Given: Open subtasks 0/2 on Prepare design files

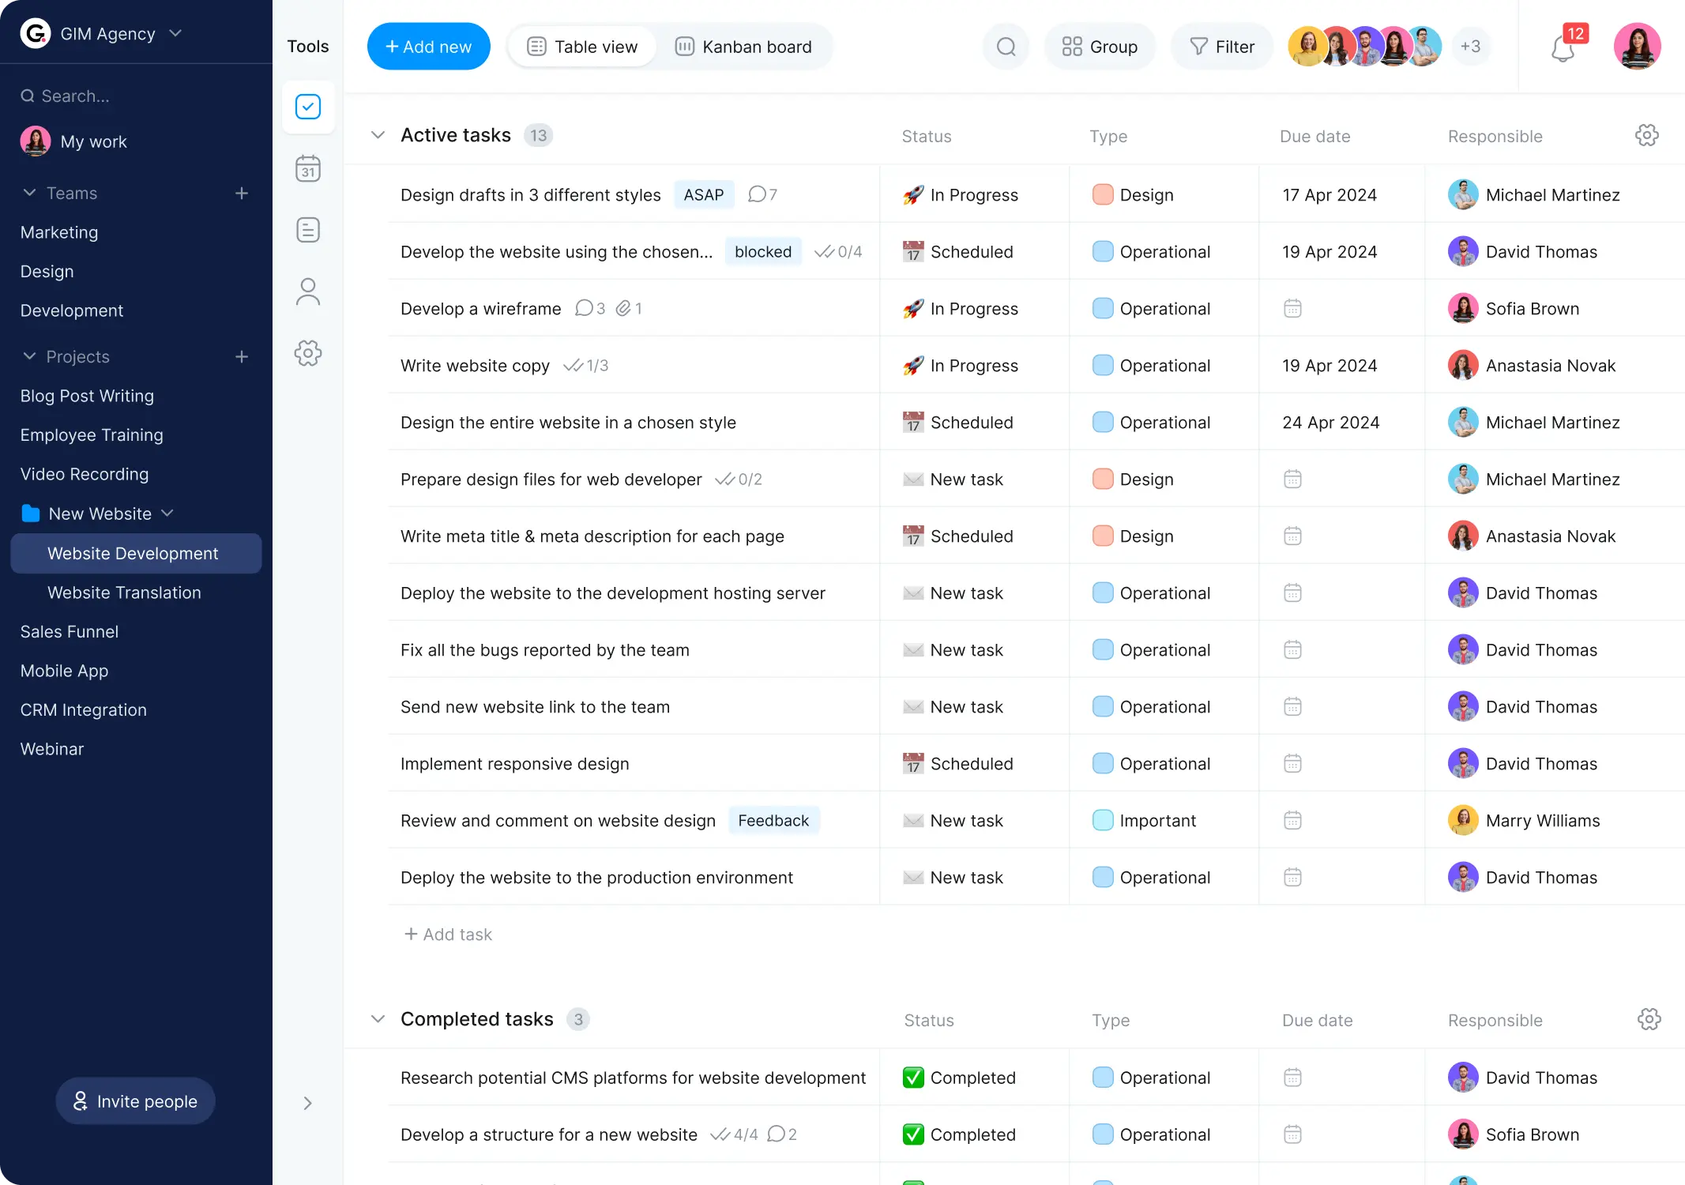Looking at the screenshot, I should click(738, 480).
